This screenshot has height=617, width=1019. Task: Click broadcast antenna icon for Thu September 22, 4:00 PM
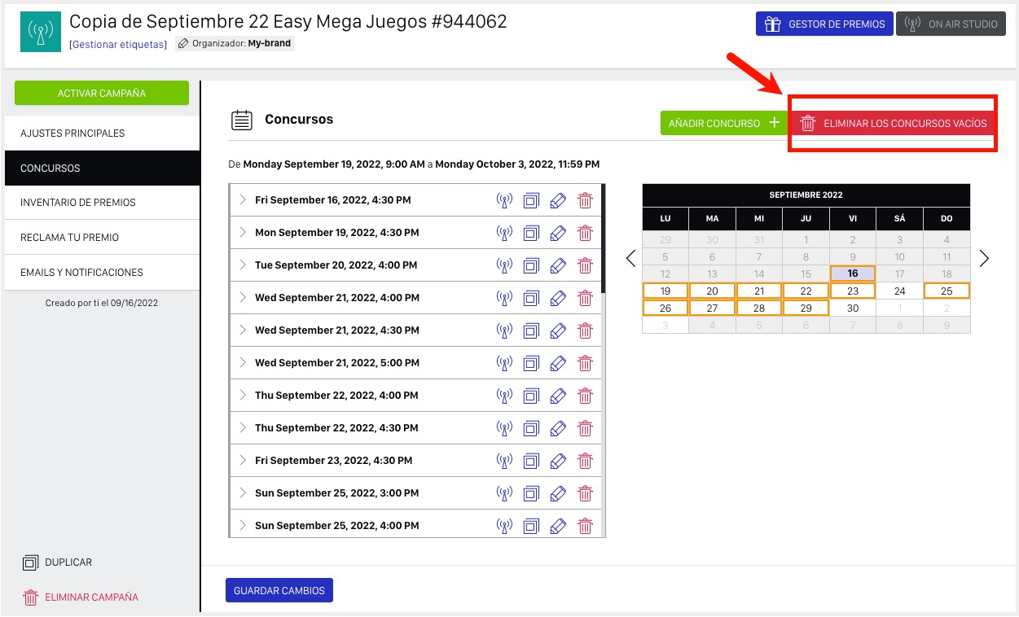(x=504, y=396)
